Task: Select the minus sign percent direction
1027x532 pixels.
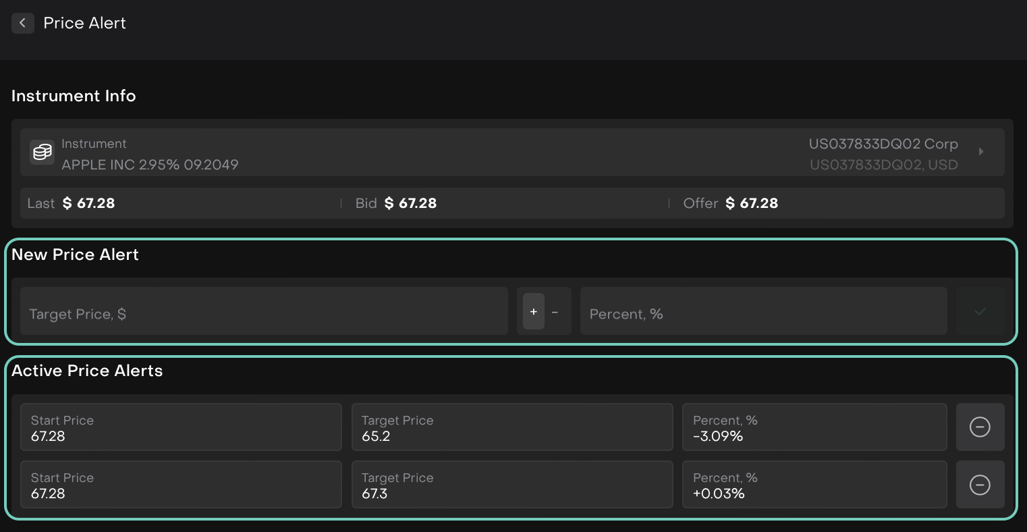Action: 555,311
